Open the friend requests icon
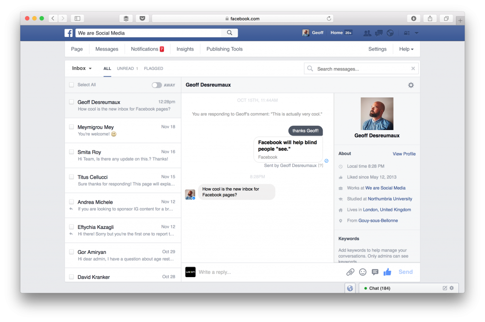The image size is (485, 322). coord(367,33)
